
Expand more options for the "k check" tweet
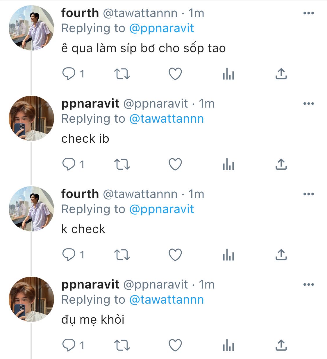click(308, 194)
